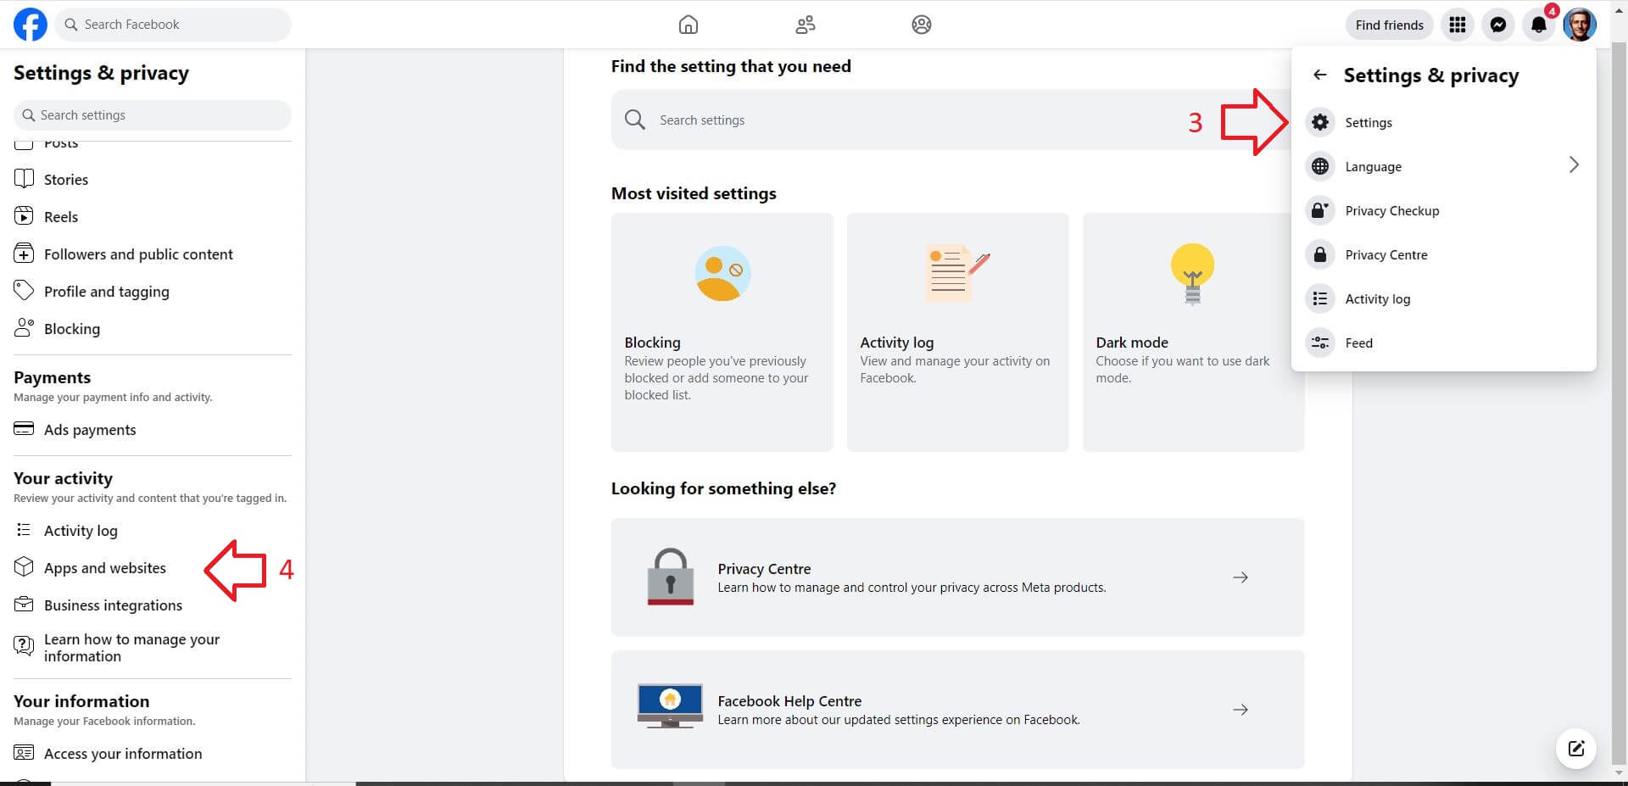1628x786 pixels.
Task: Open the Facebook Help Centre row
Action: point(958,710)
